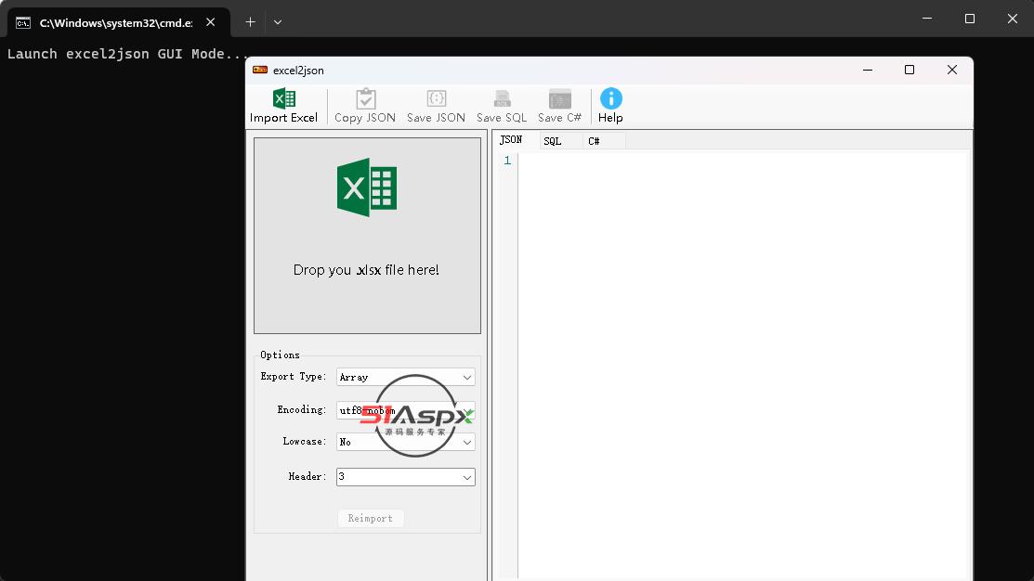
Task: Switch to the C# tab
Action: 595,141
